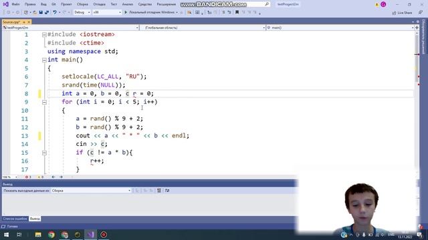The width and height of the screenshot is (428, 240).
Task: Click the next issue right arrow
Action: 61,177
